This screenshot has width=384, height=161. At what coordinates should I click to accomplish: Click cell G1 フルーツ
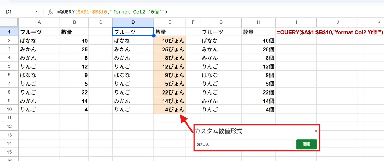click(x=221, y=32)
